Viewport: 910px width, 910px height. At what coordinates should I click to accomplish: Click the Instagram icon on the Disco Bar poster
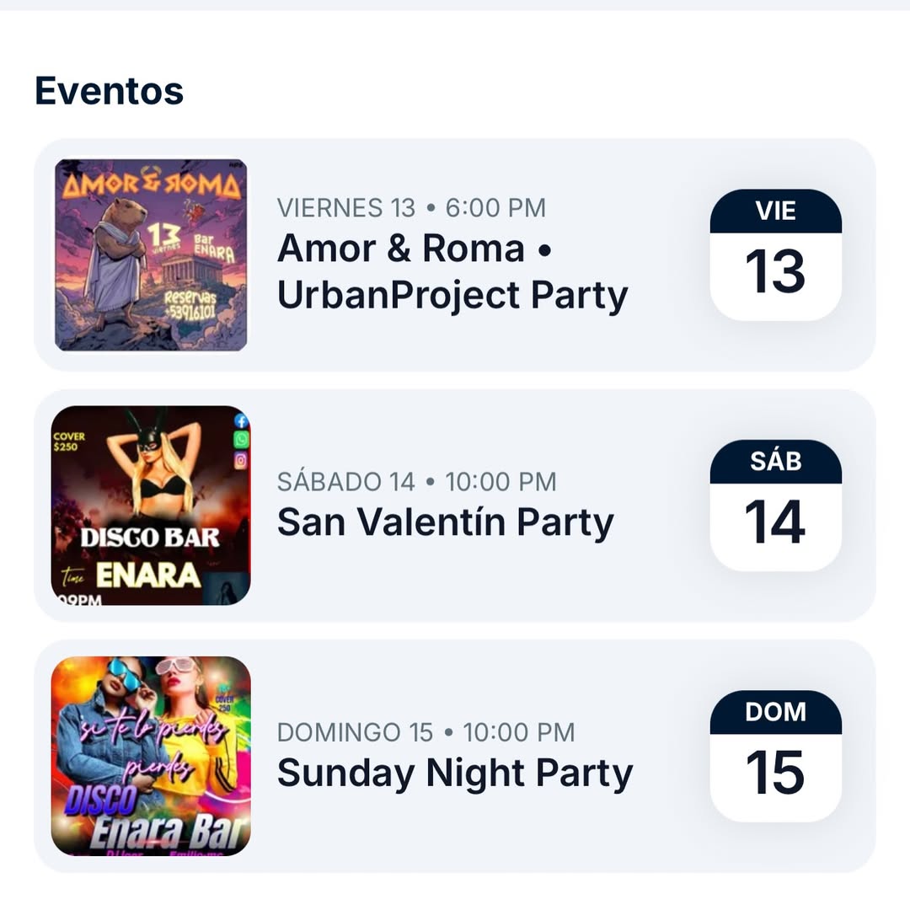pyautogui.click(x=241, y=460)
